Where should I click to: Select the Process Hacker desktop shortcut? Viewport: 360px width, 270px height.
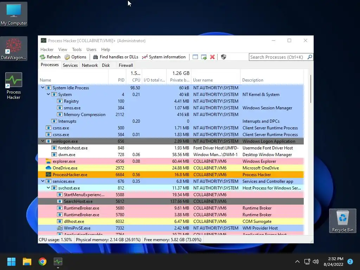pos(14,86)
